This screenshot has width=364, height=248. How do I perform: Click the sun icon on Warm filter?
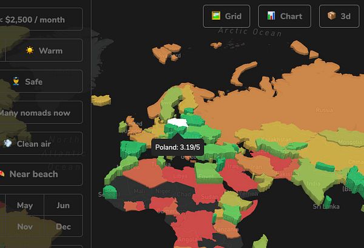coord(30,50)
